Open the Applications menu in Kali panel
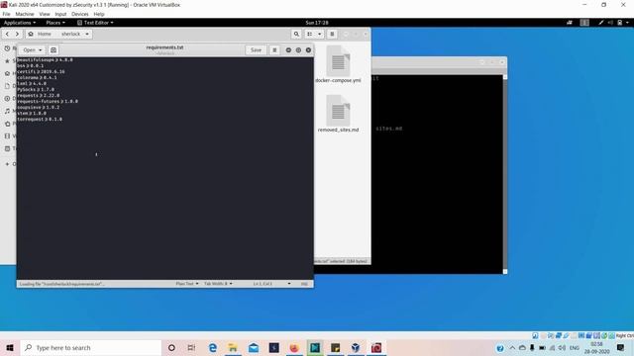Image resolution: width=634 pixels, height=356 pixels. tap(20, 23)
